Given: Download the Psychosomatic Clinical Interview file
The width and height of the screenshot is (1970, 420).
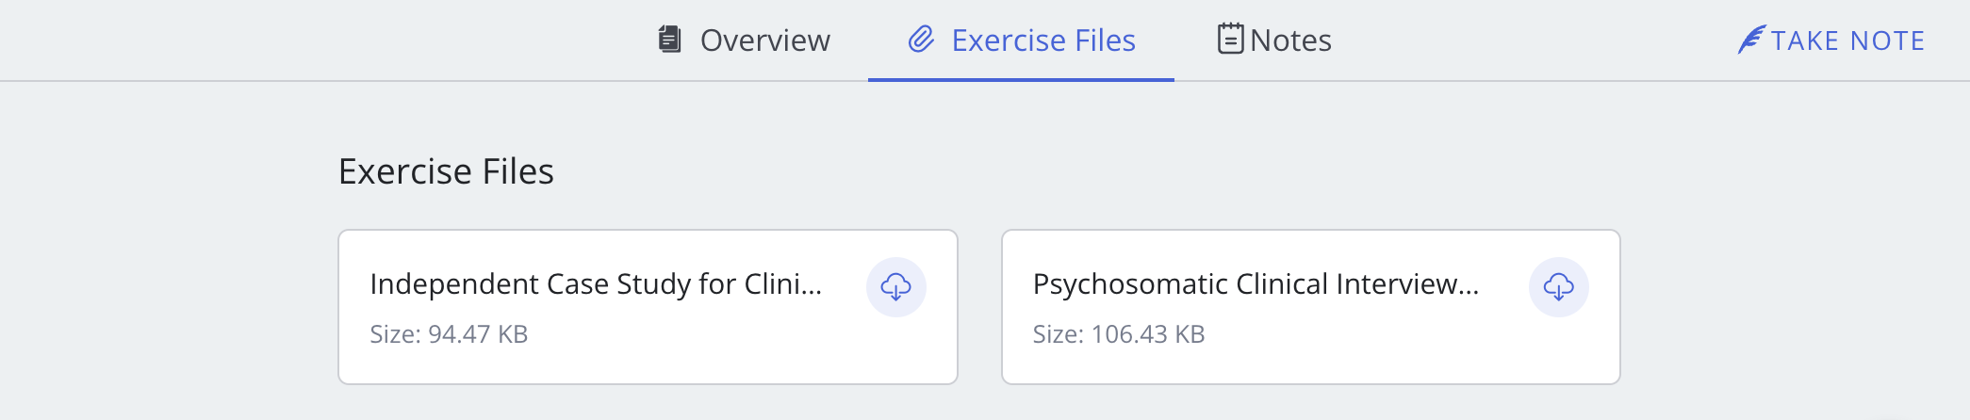Looking at the screenshot, I should [x=1558, y=287].
